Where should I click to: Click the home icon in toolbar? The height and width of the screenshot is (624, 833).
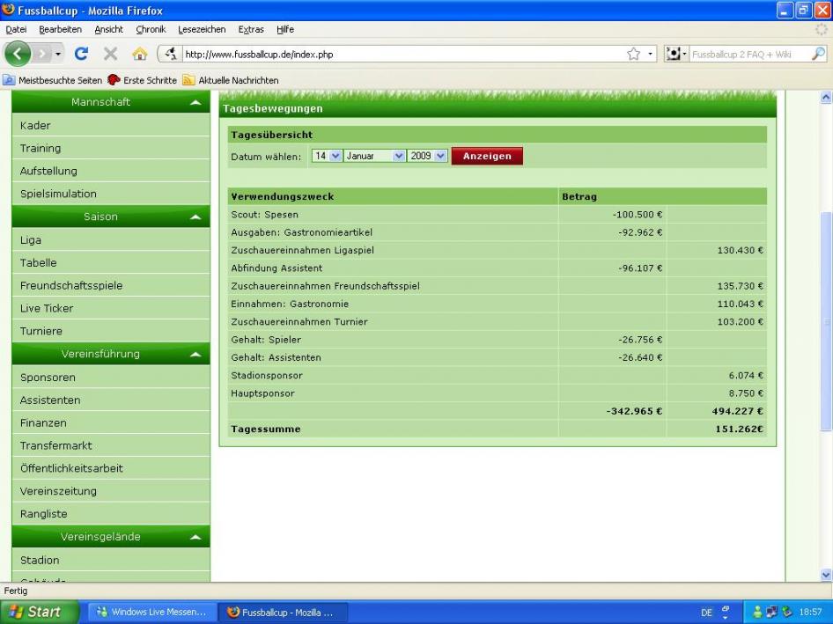point(139,54)
